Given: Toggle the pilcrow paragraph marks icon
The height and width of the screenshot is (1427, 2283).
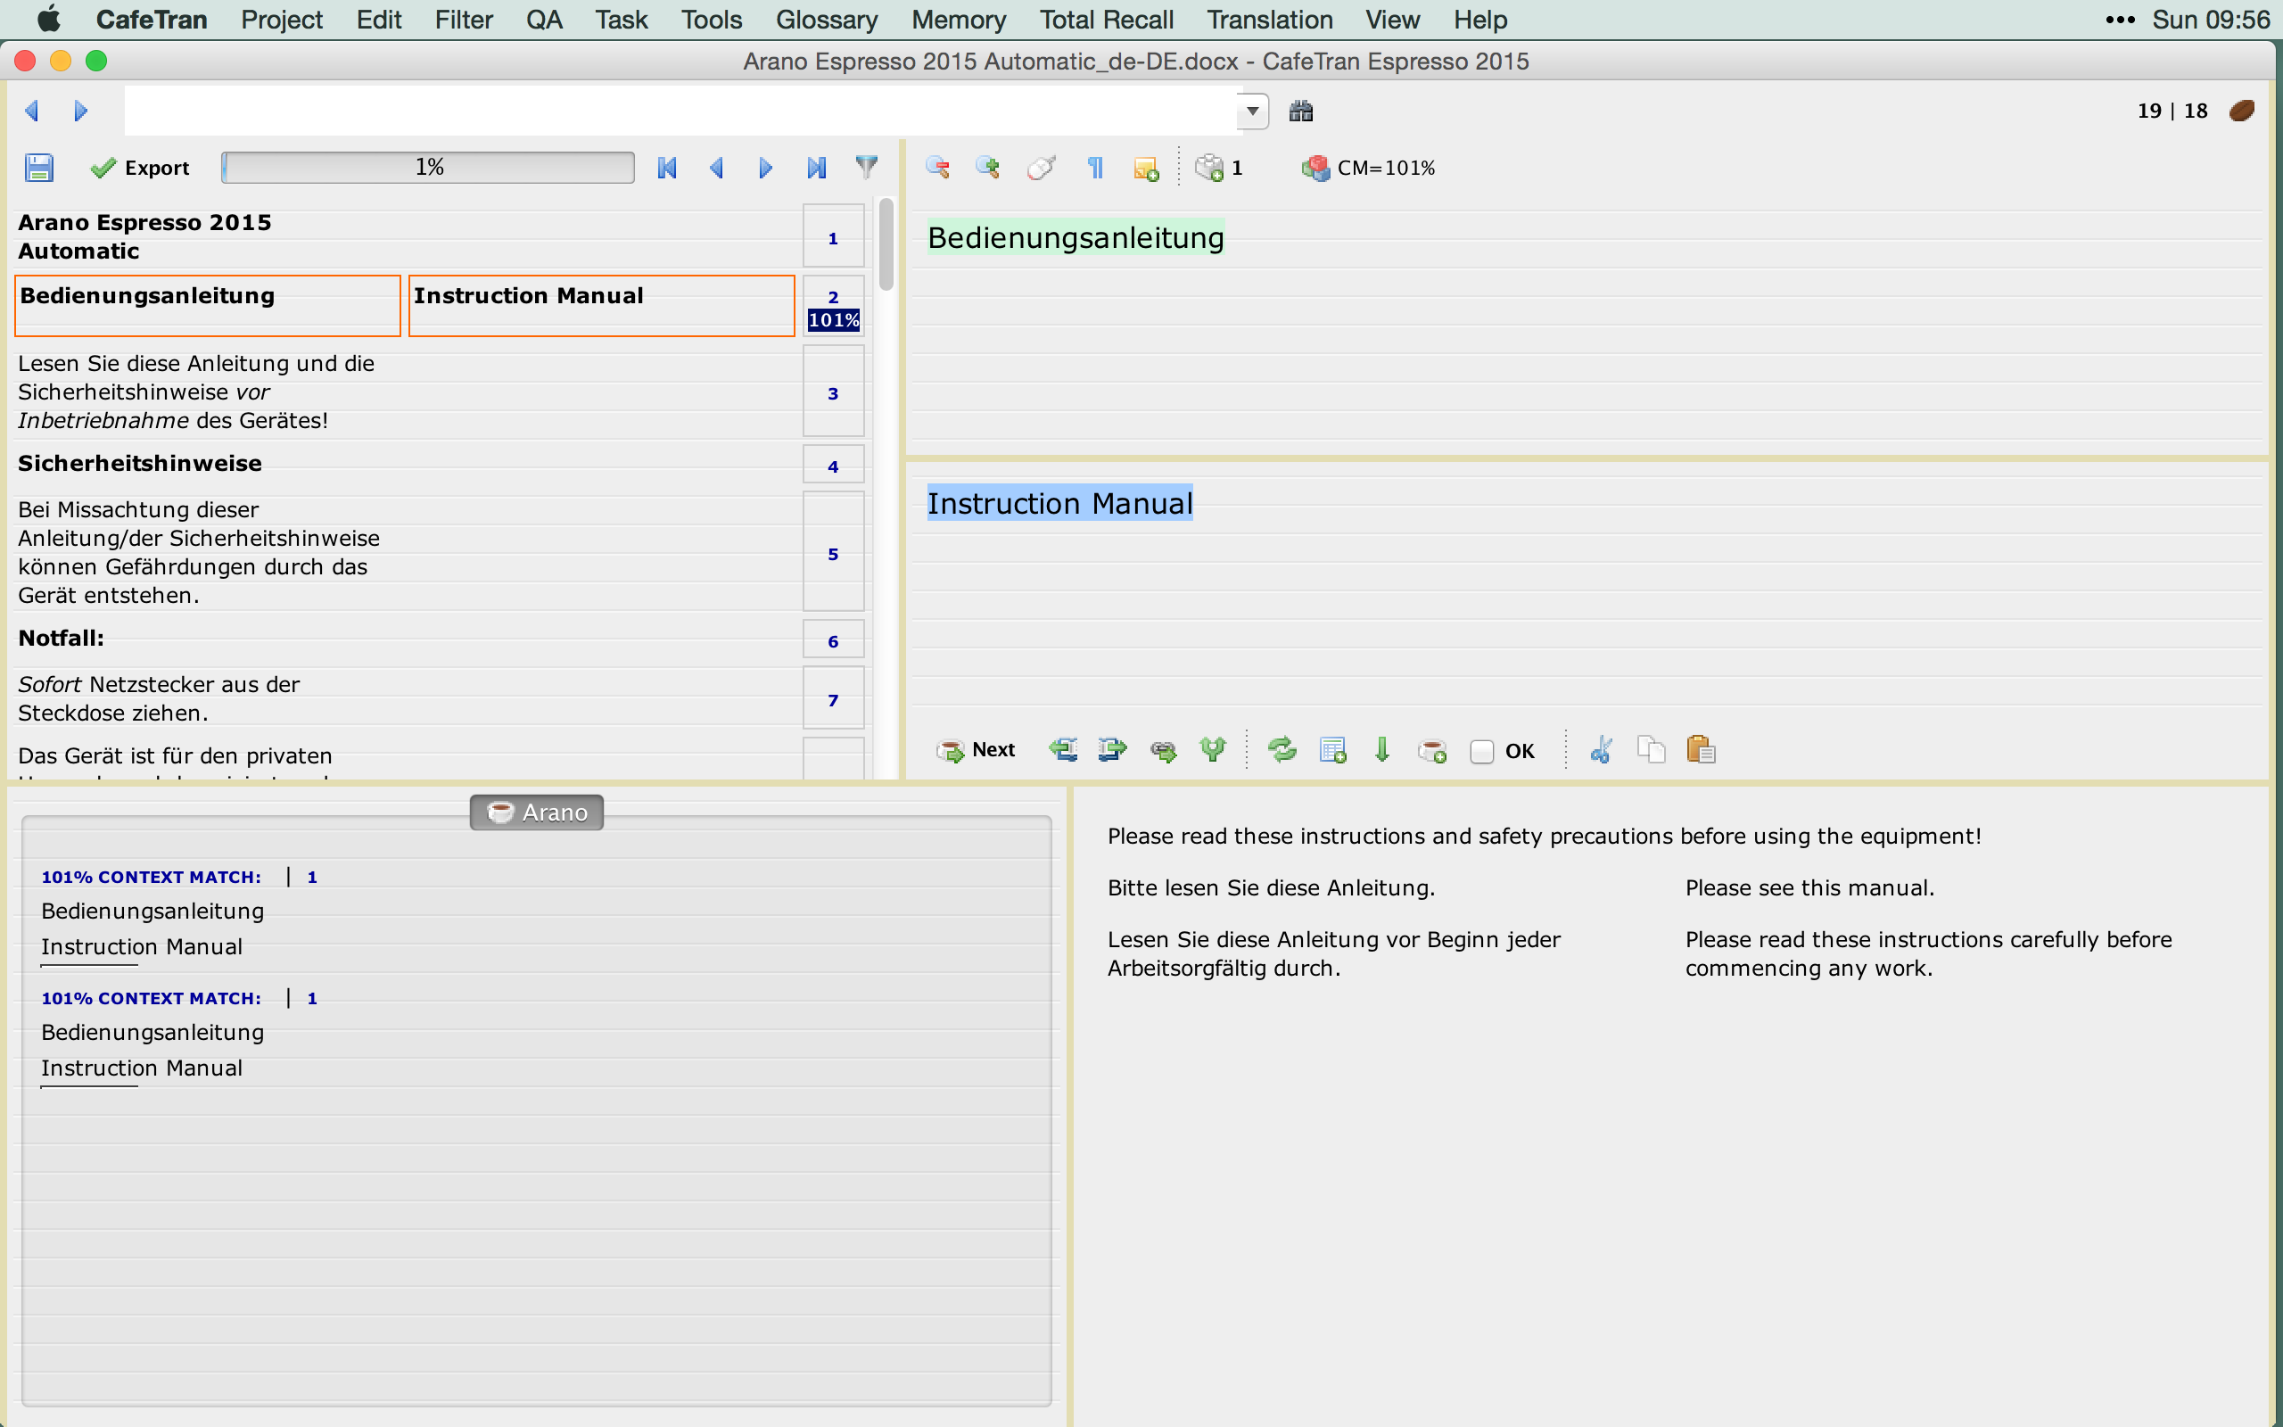Looking at the screenshot, I should 1095,168.
